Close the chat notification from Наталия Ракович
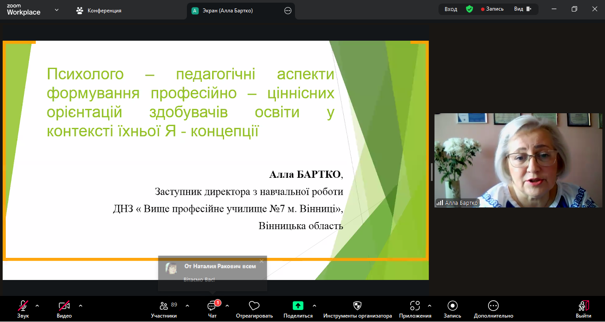The image size is (605, 322). (261, 261)
